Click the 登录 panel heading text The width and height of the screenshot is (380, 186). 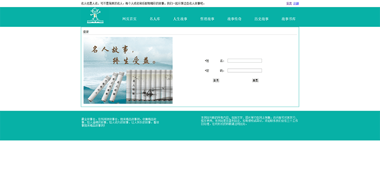(x=86, y=32)
